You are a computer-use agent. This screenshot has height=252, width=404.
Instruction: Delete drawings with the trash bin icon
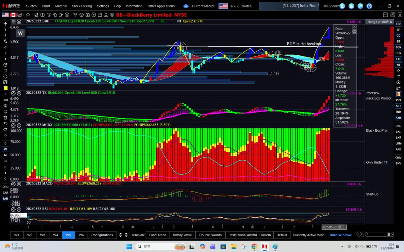5,117
